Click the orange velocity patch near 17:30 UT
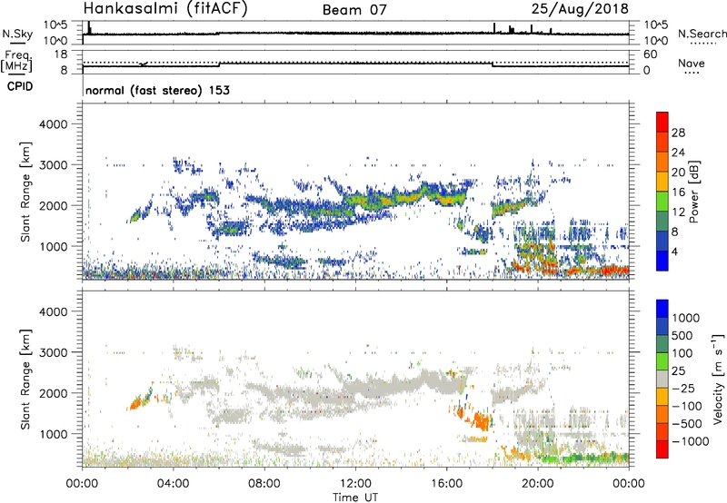Screen dimensions: 727x503 (x=481, y=421)
